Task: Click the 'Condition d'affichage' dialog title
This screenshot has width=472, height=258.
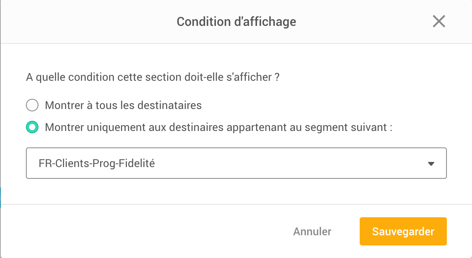Action: [x=236, y=22]
